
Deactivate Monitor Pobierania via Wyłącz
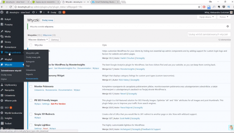pos(77,90)
